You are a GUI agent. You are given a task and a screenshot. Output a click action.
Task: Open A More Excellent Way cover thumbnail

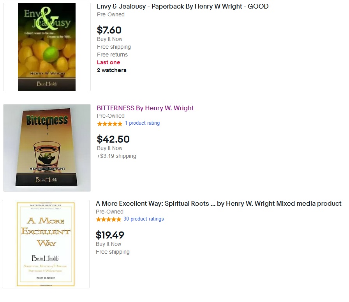click(46, 244)
